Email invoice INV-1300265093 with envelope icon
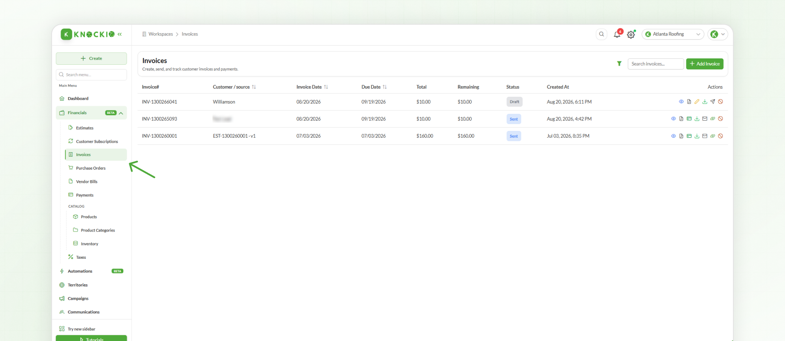 click(x=705, y=118)
